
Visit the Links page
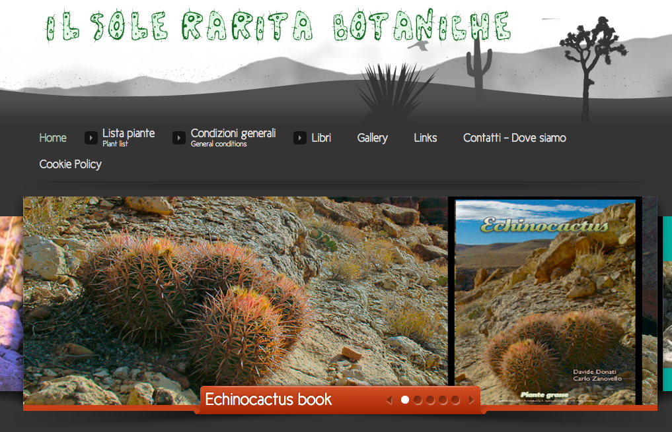(425, 138)
